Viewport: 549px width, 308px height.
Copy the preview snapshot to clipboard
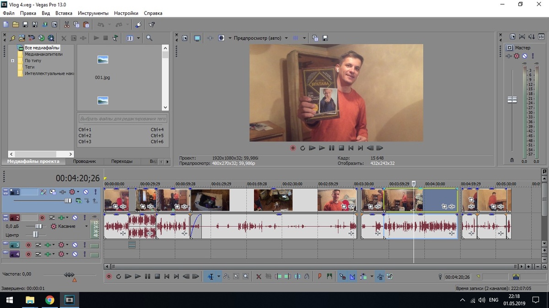(x=315, y=38)
